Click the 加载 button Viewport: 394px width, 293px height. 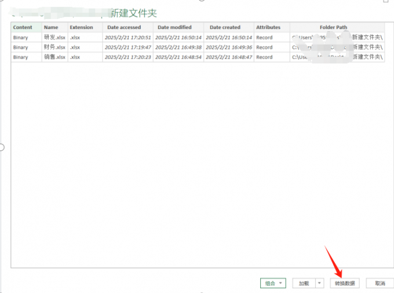pos(304,283)
